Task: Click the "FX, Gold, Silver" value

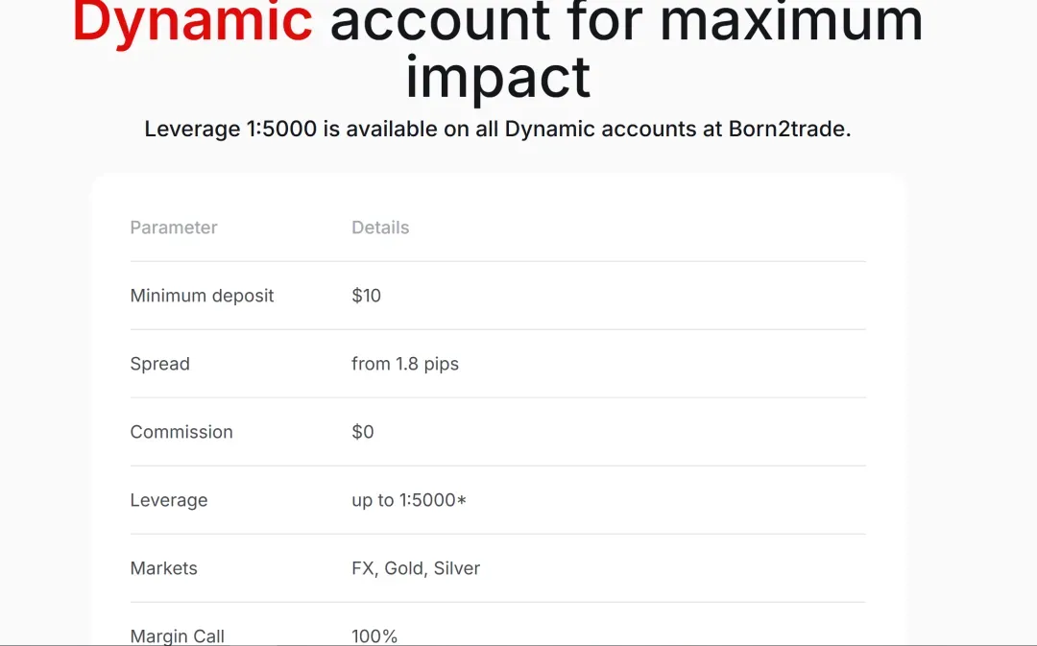Action: click(416, 568)
